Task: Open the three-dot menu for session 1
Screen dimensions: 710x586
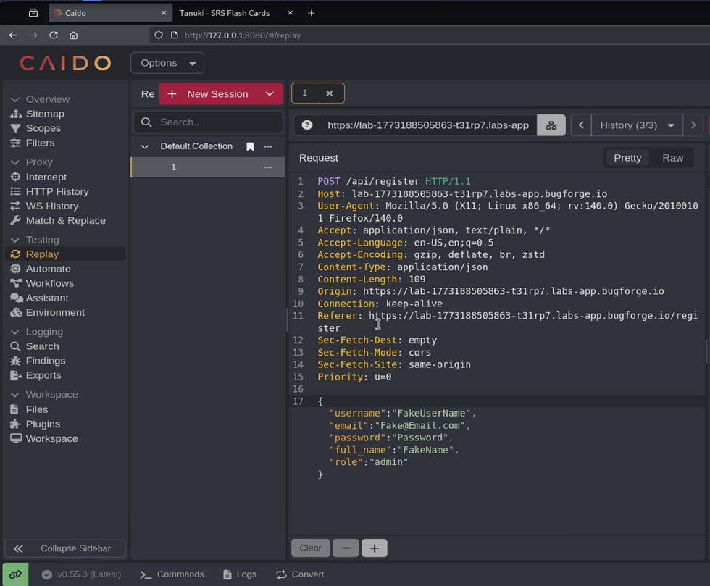Action: pos(268,167)
